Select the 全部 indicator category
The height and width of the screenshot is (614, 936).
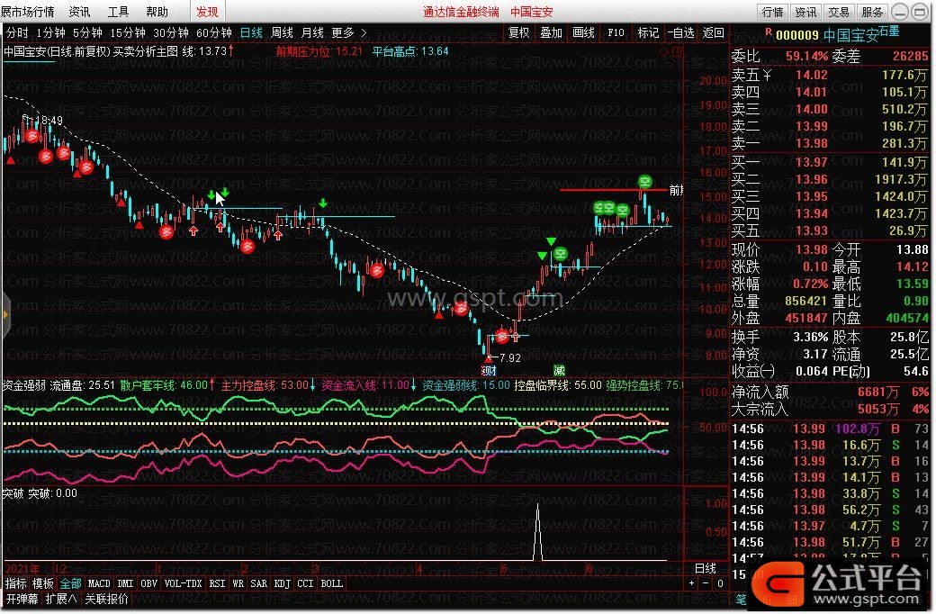tap(70, 583)
